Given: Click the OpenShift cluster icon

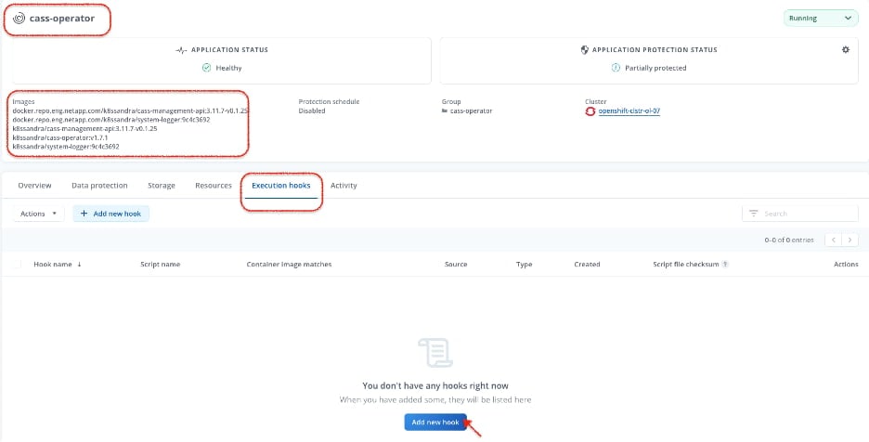Looking at the screenshot, I should coord(590,110).
